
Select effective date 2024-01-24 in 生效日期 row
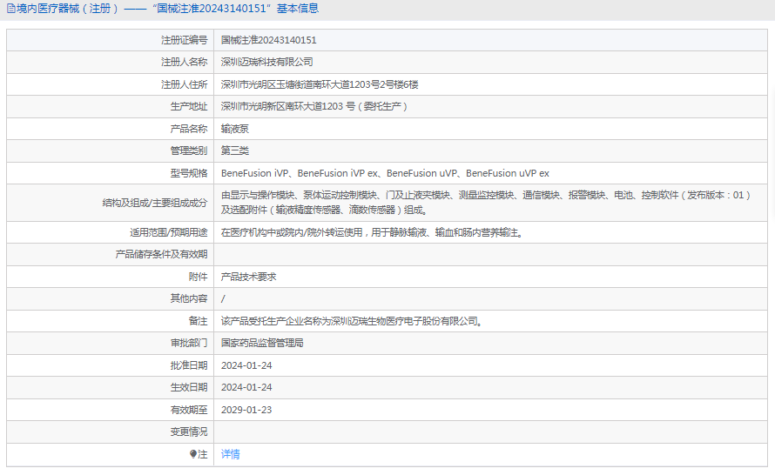pos(246,387)
